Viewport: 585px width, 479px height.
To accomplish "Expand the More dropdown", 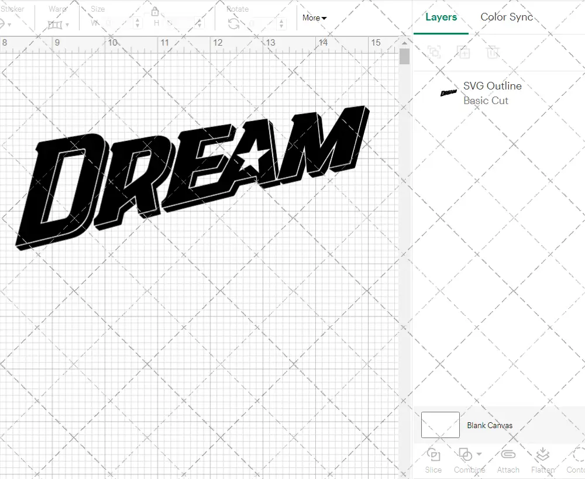I will tap(314, 18).
